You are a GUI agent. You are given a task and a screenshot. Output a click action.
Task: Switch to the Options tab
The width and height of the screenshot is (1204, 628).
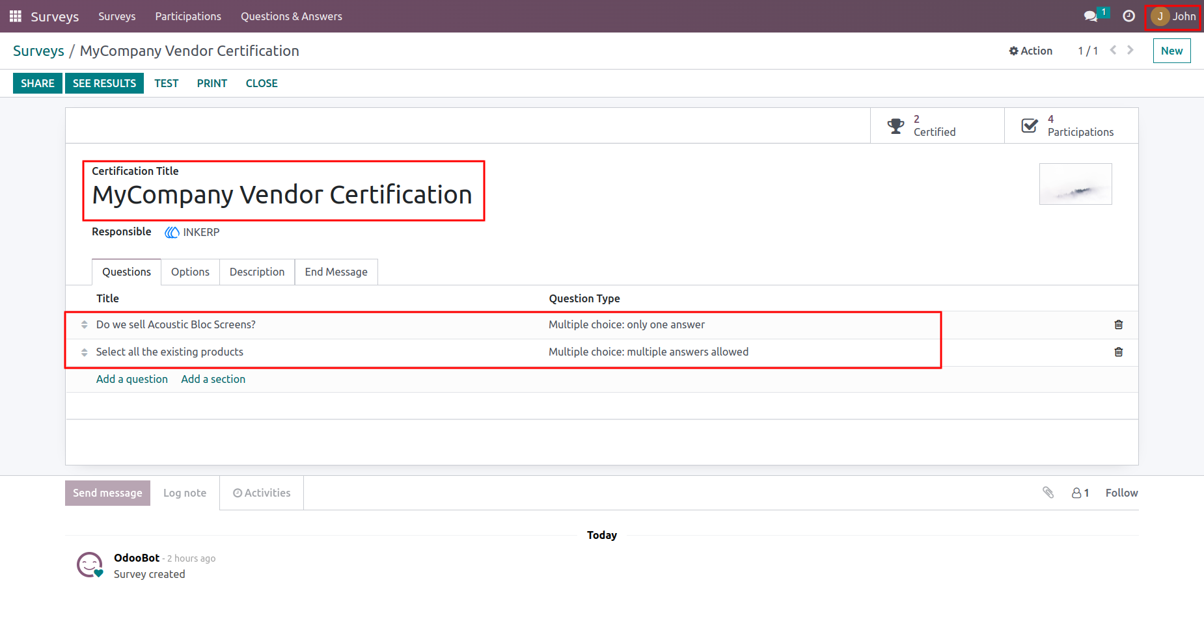190,272
